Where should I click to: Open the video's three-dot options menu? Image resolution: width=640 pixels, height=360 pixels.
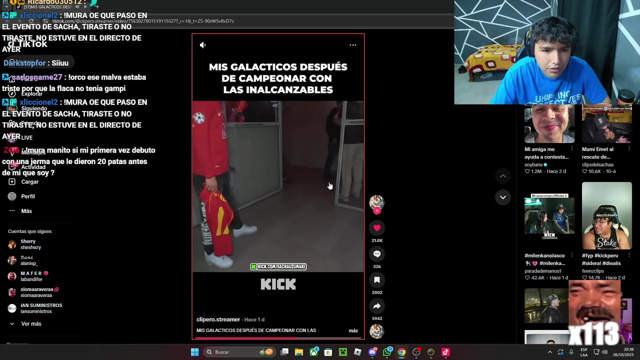[x=353, y=45]
